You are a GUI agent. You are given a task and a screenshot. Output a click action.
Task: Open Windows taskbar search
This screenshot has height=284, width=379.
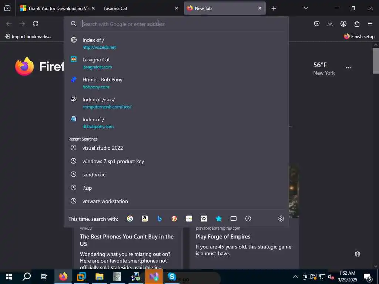(27, 277)
